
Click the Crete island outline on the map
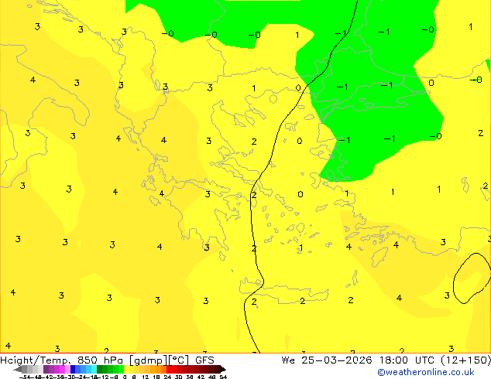pos(283,292)
